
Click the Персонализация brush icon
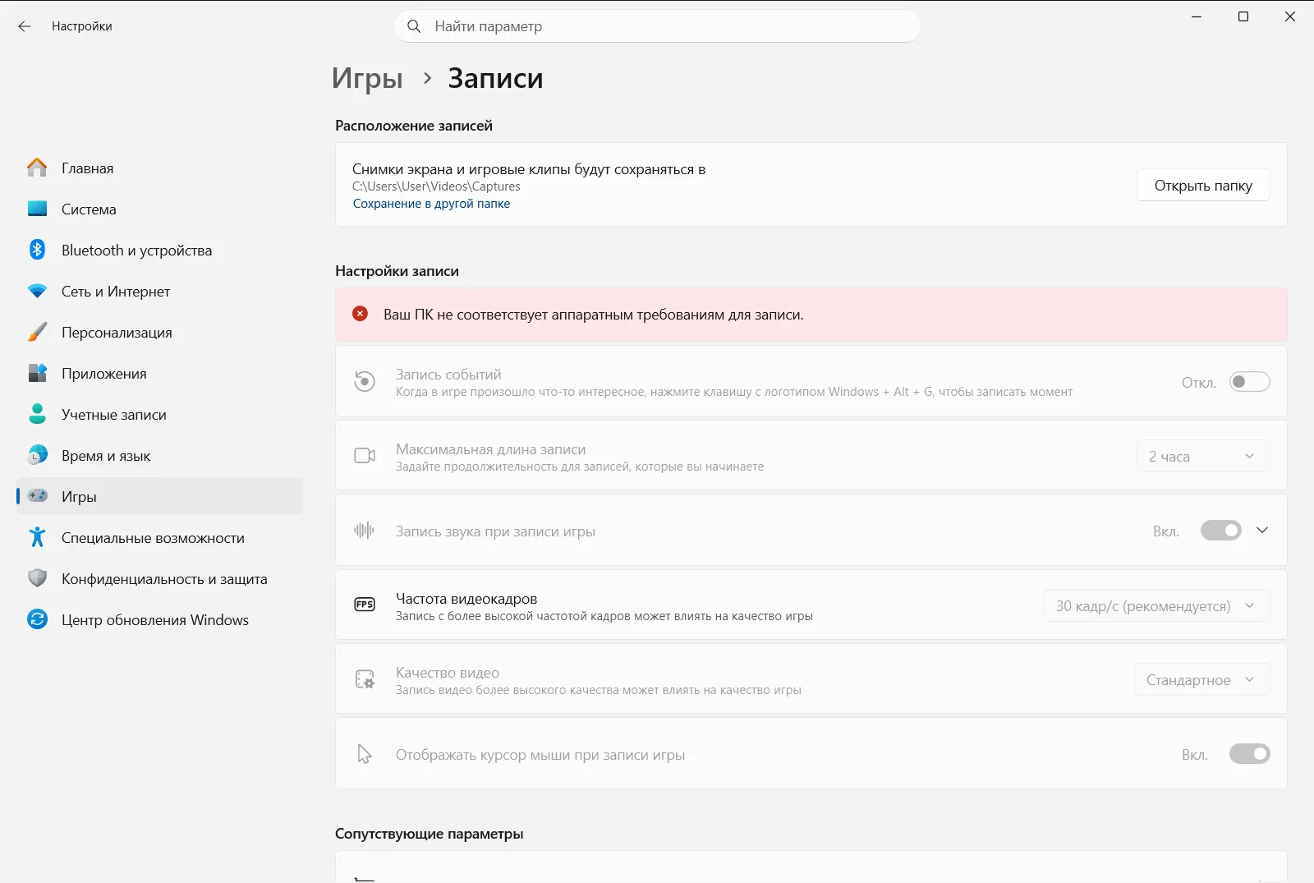(37, 332)
